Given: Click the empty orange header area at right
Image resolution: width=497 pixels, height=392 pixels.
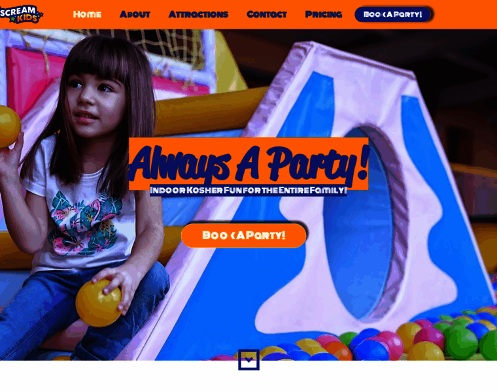Looking at the screenshot, I should point(464,14).
